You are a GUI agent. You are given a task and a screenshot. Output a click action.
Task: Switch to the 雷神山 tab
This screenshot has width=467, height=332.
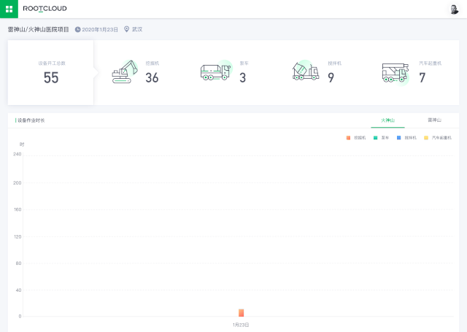coord(434,120)
